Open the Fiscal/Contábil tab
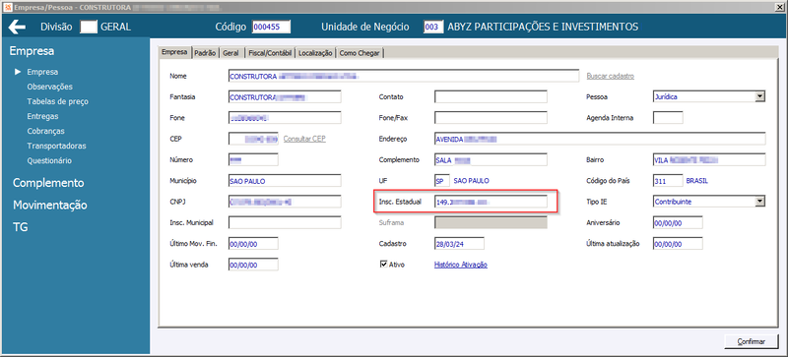This screenshot has height=357, width=788. coord(270,53)
